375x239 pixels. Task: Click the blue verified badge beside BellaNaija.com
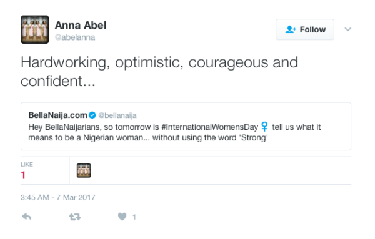(x=92, y=115)
